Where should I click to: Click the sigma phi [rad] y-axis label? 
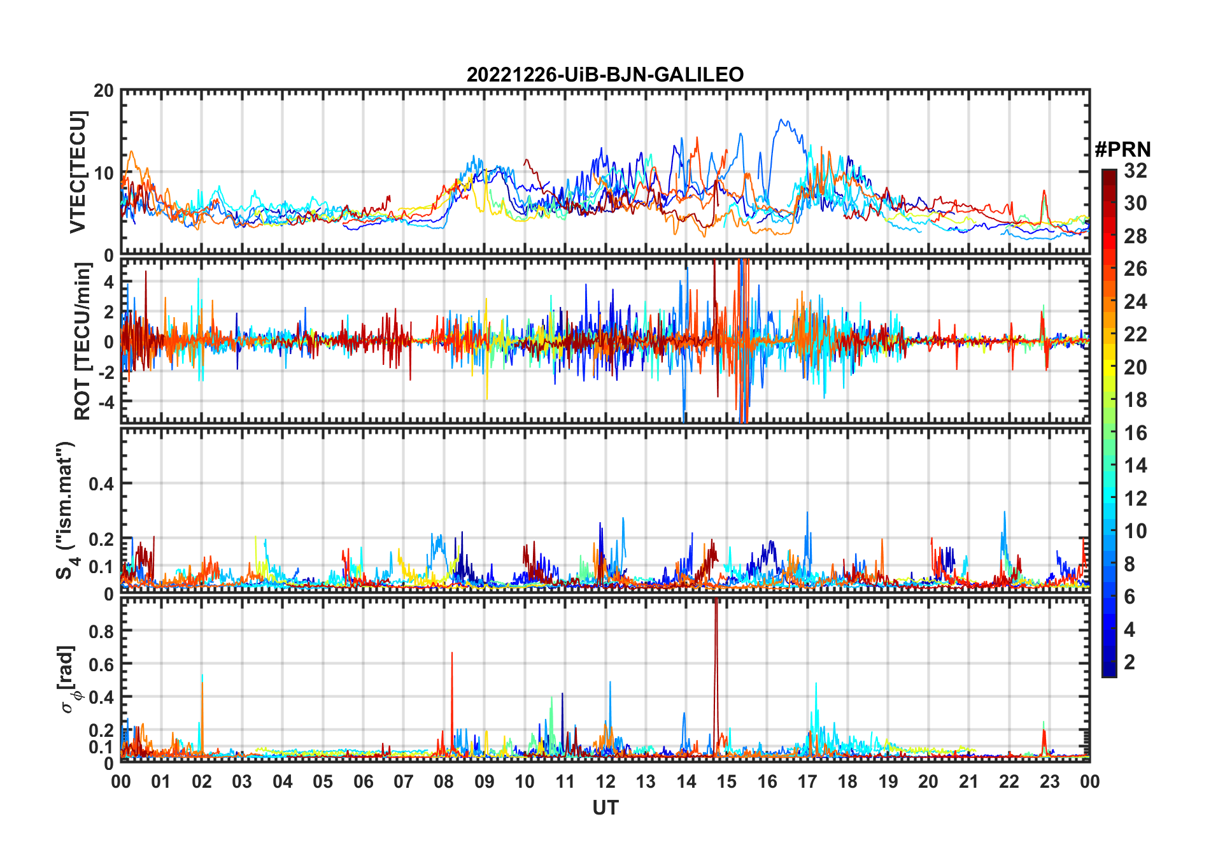coord(67,680)
